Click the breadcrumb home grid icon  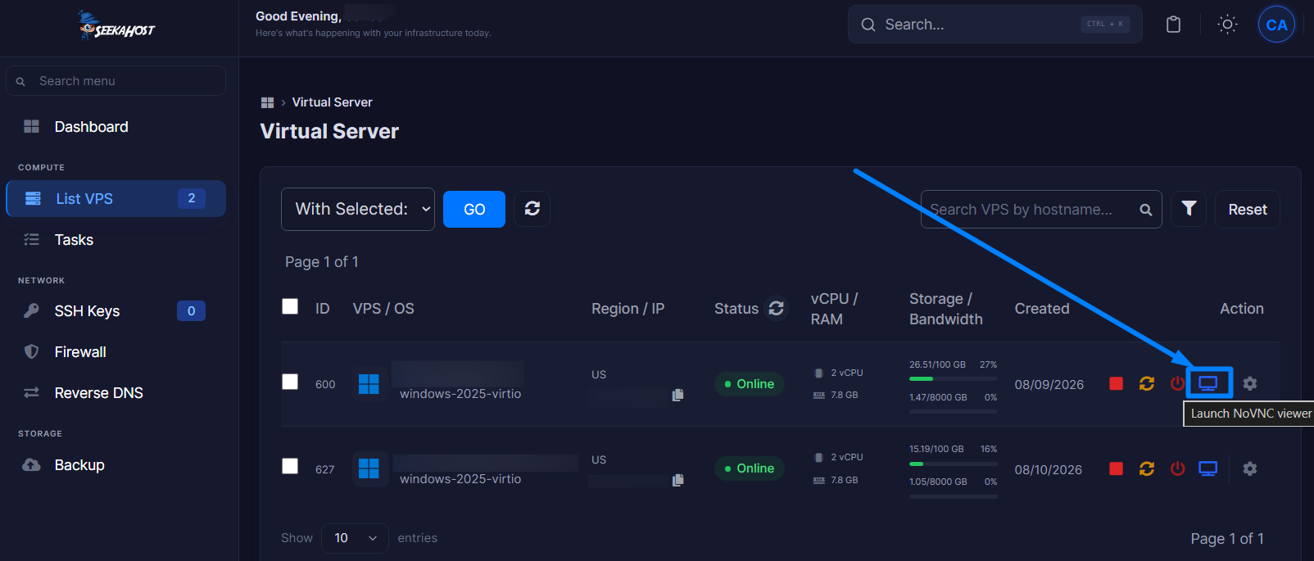pos(267,102)
